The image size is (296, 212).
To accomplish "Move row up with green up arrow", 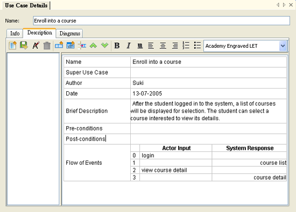I will coord(93,46).
